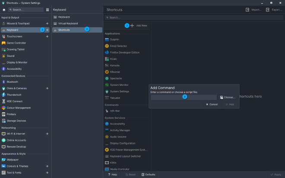The image size is (285, 178).
Task: Select the Keyboard subpage item
Action: click(x=63, y=17)
